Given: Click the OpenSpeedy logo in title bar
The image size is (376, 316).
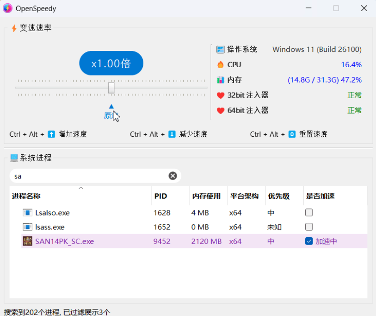Looking at the screenshot, I should (x=8, y=8).
